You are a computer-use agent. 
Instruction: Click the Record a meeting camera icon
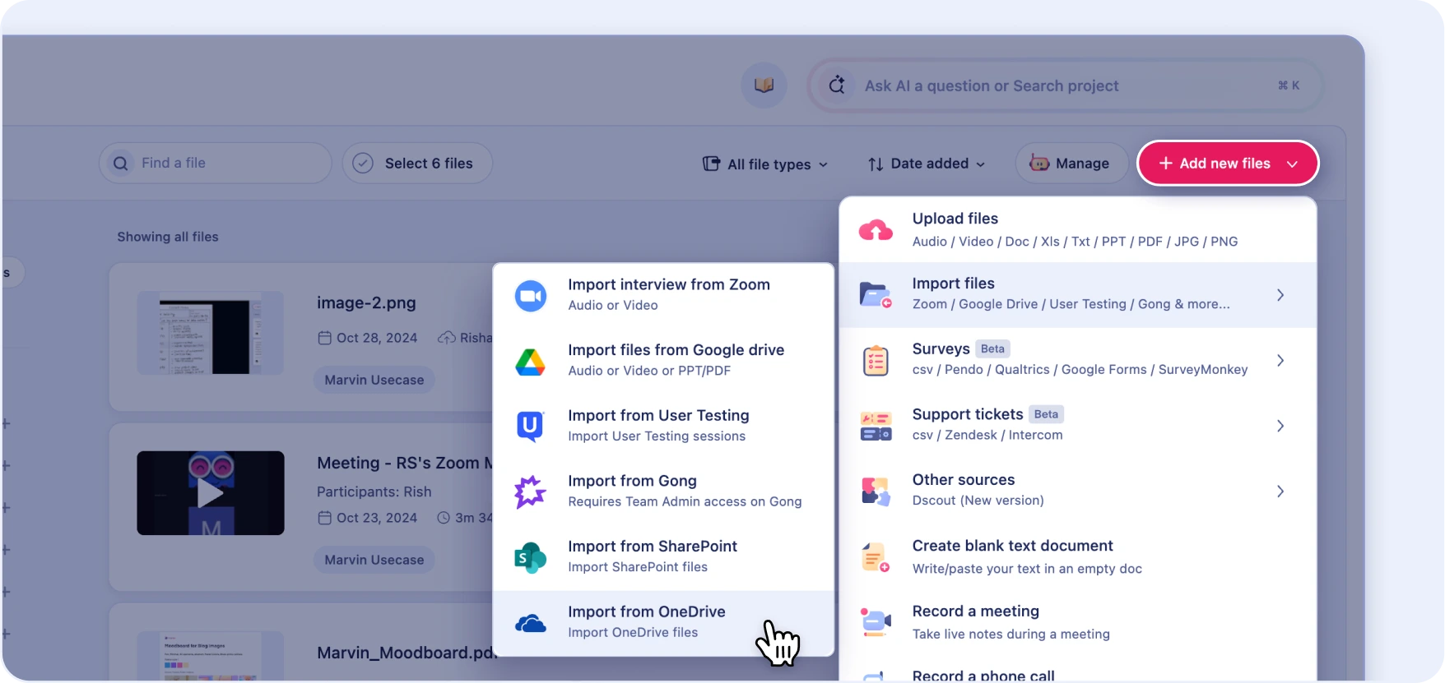[876, 622]
